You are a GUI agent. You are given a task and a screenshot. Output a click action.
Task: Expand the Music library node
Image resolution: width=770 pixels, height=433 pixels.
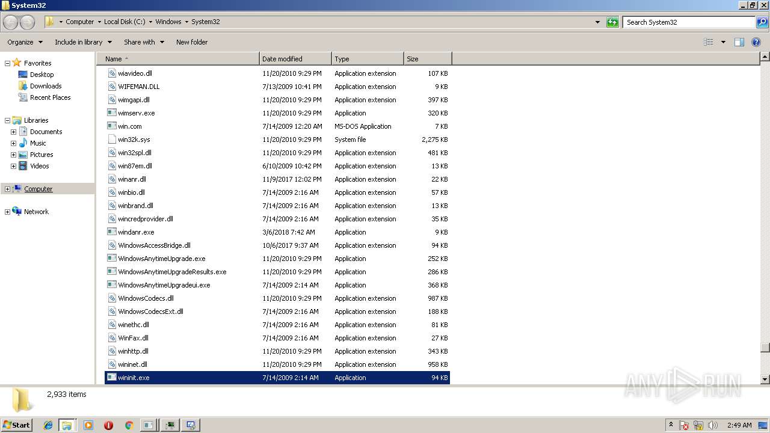click(13, 143)
